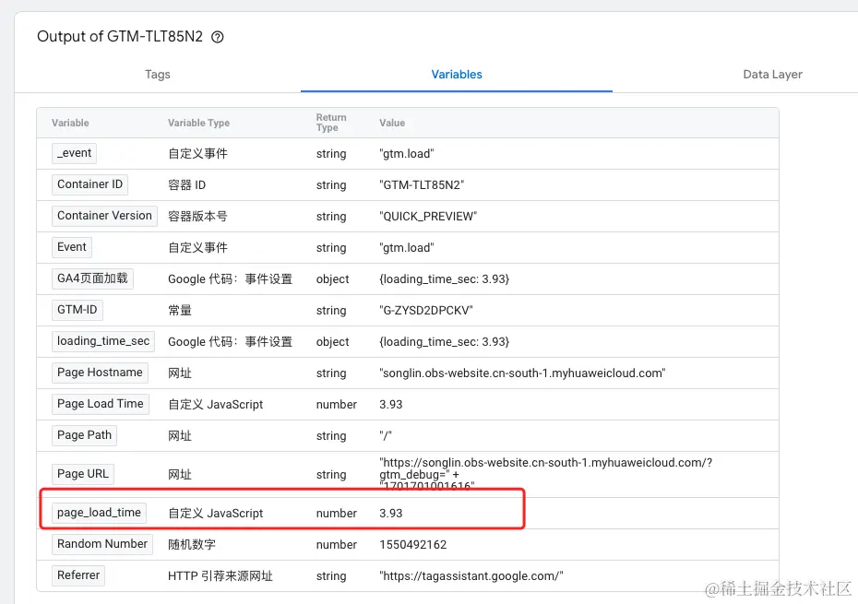
Task: Click the Variable column header
Action: pyautogui.click(x=70, y=123)
